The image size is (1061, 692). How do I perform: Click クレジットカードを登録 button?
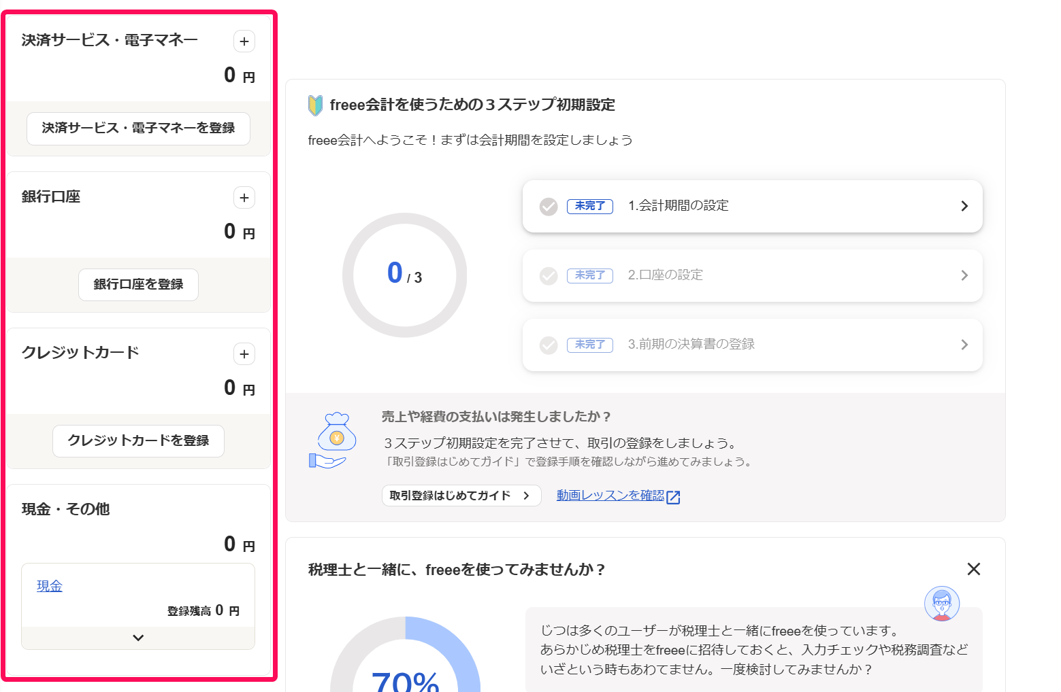coord(138,441)
